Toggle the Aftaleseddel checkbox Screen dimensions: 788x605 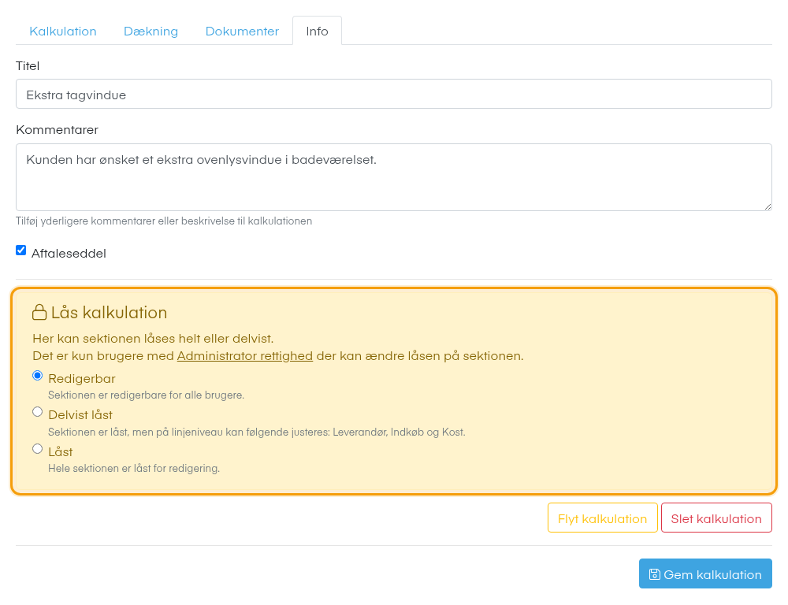click(x=20, y=251)
